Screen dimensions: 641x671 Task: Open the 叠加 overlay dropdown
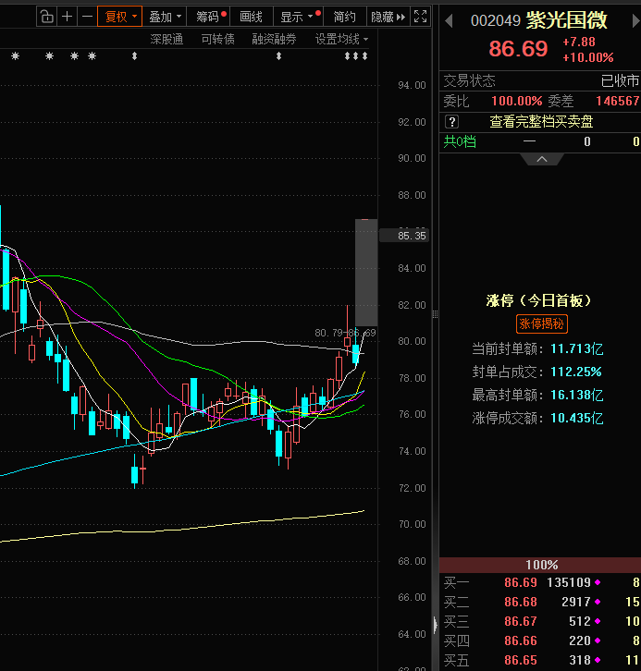pos(165,18)
